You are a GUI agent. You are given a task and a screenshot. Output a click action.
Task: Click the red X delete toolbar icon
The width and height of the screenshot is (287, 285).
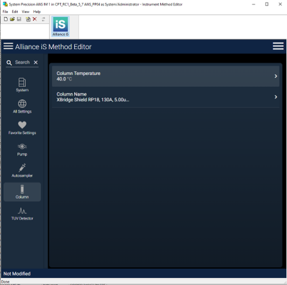coord(35,20)
